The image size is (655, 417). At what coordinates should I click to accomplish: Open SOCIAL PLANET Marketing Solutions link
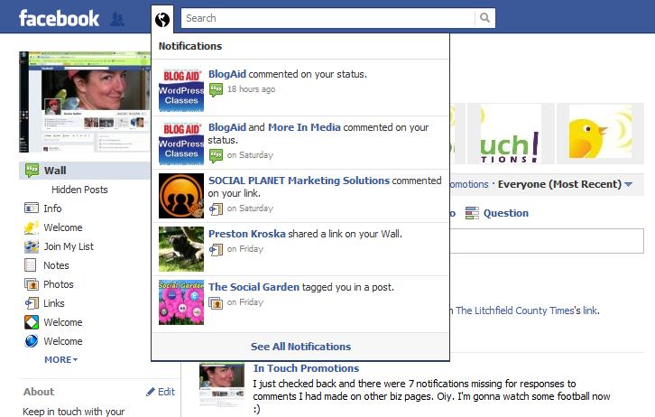click(x=300, y=181)
